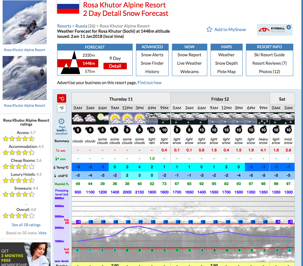303x266 pixels.
Task: Open the Eyeball Reporter badge
Action: pos(274,30)
